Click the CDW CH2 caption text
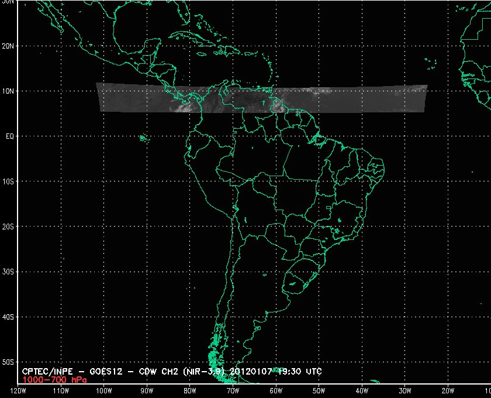Image resolution: width=491 pixels, height=398 pixels. [x=159, y=372]
